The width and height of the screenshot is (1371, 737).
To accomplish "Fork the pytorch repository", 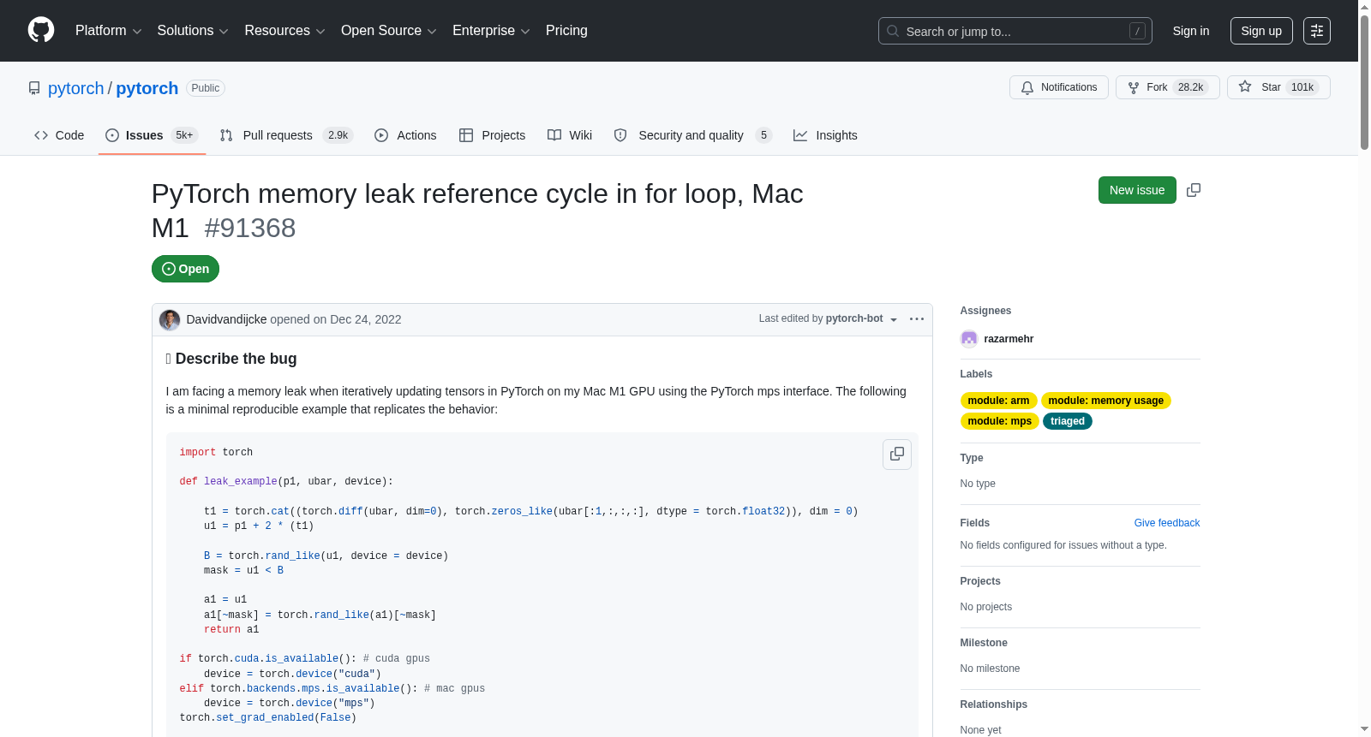I will coord(1167,87).
